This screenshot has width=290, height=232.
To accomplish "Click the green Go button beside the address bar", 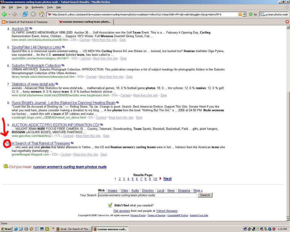I will pos(253,14).
